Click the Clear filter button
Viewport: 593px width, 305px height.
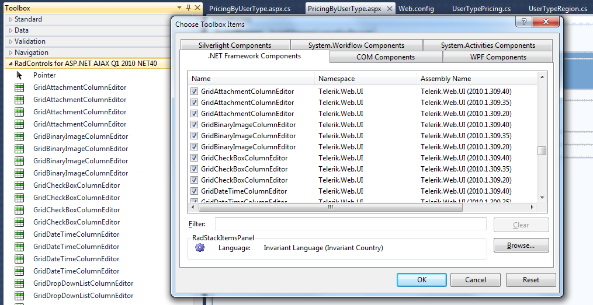point(521,225)
